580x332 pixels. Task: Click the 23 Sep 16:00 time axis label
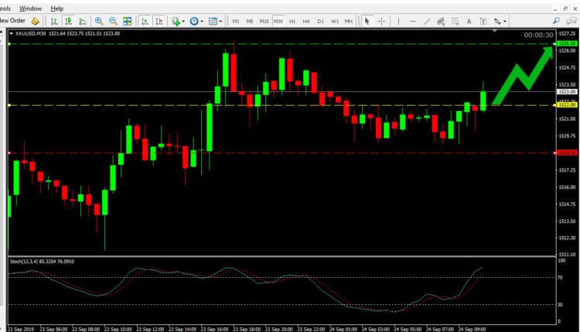[x=214, y=329]
